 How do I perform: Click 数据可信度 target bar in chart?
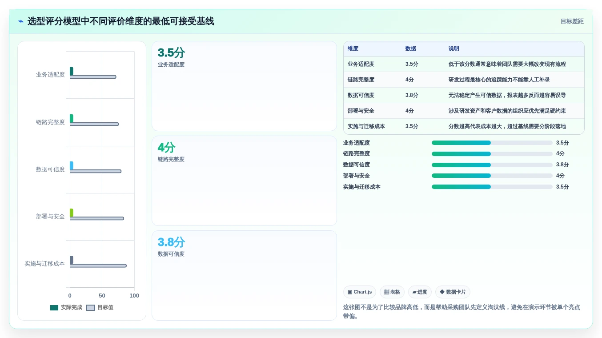(96, 171)
